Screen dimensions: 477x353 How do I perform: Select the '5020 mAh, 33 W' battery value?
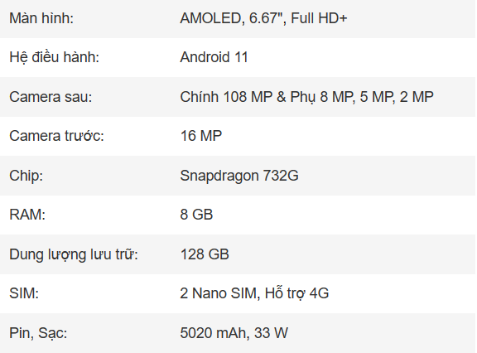click(234, 333)
